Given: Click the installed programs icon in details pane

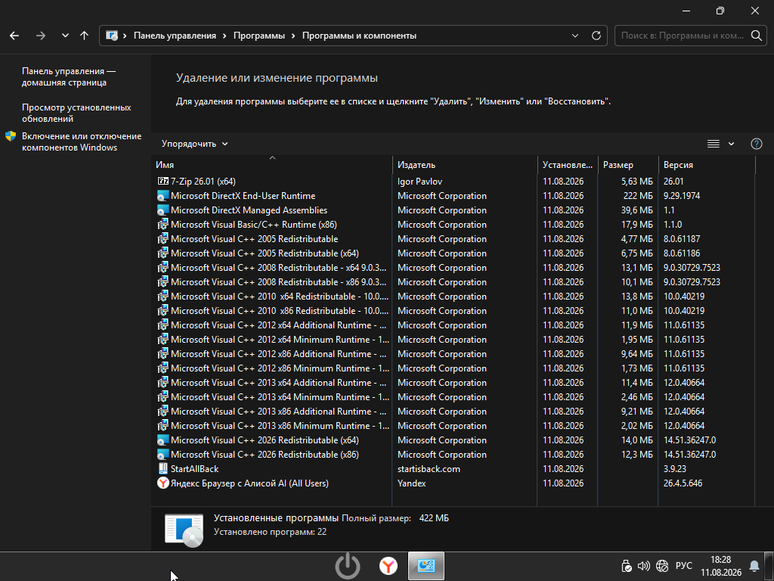Looking at the screenshot, I should (184, 530).
